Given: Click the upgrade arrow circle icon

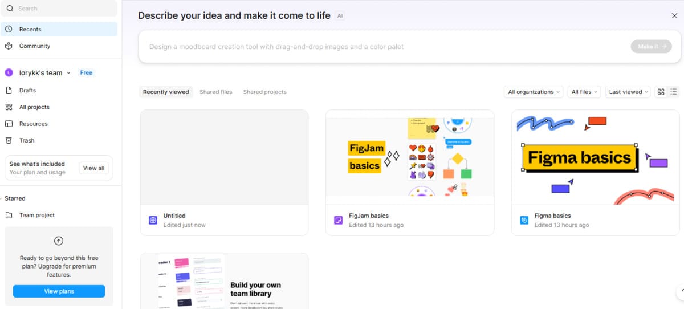Looking at the screenshot, I should pyautogui.click(x=59, y=241).
